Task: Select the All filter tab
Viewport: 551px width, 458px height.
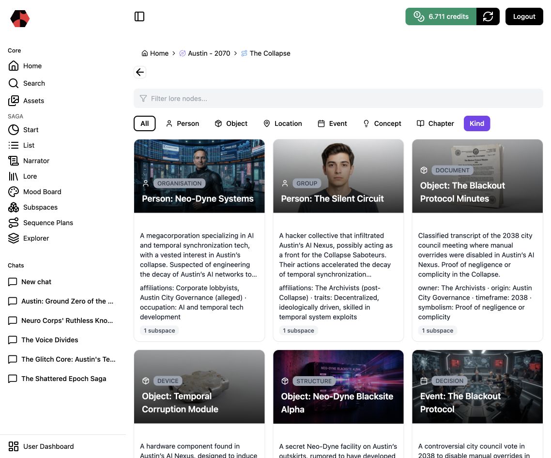Action: pyautogui.click(x=144, y=123)
